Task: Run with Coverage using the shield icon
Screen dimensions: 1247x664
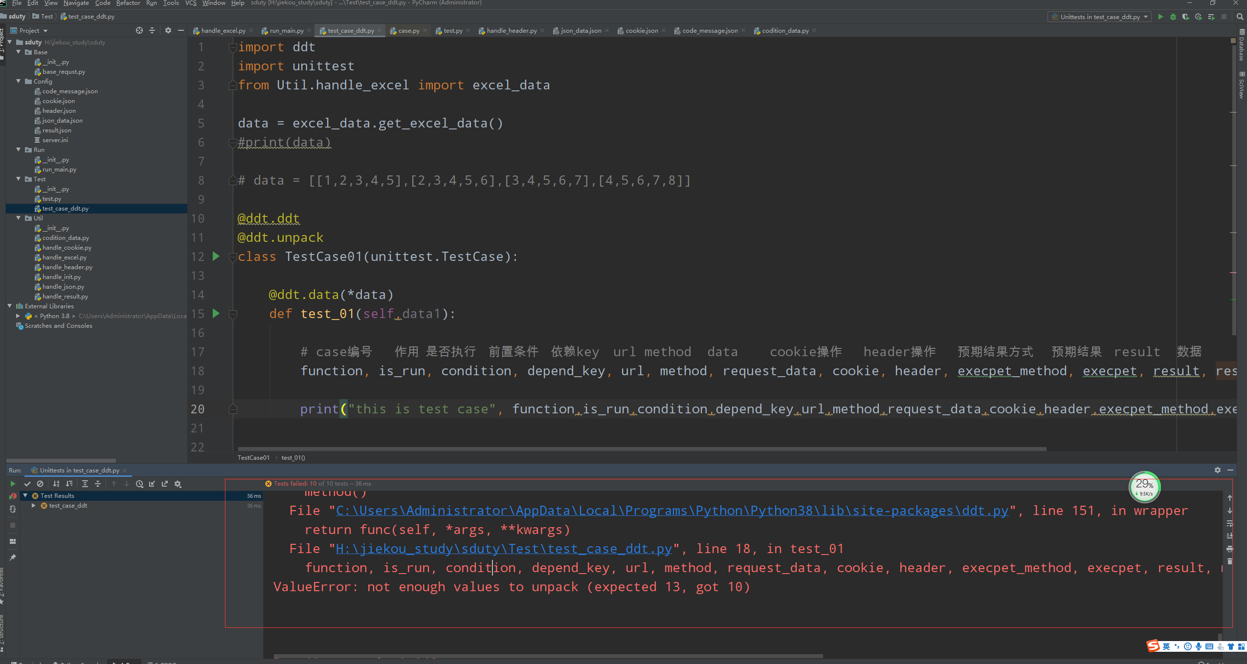Action: [1186, 17]
